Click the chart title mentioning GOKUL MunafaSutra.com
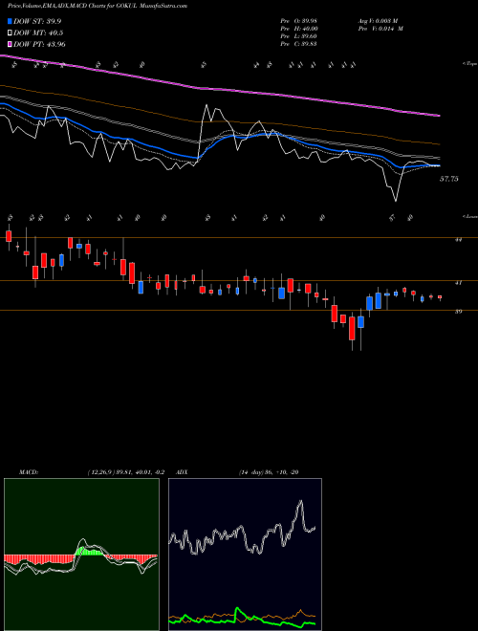Image resolution: width=478 pixels, height=631 pixels. coord(98,6)
